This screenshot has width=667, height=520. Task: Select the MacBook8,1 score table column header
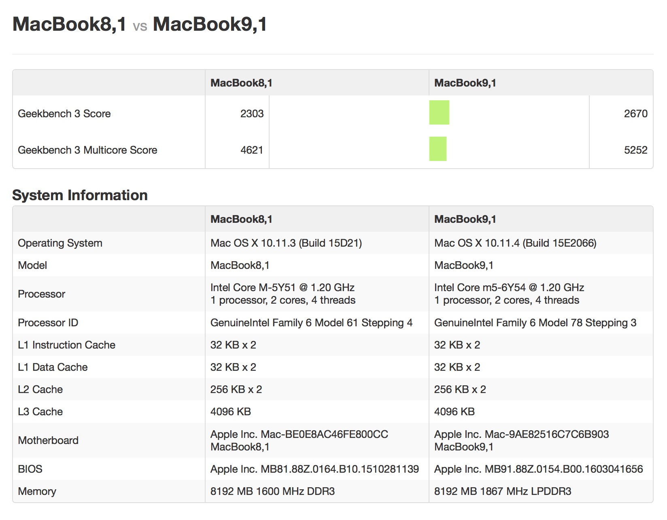(241, 83)
